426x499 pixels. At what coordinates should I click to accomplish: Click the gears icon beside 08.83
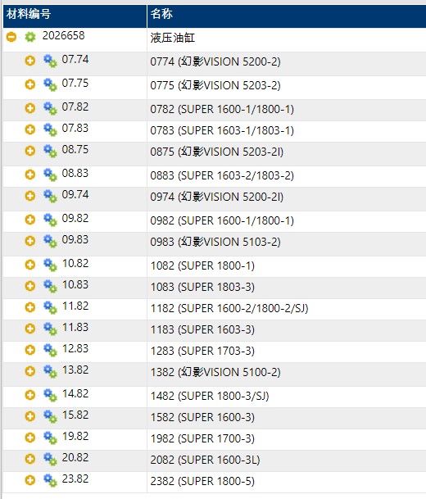click(50, 175)
